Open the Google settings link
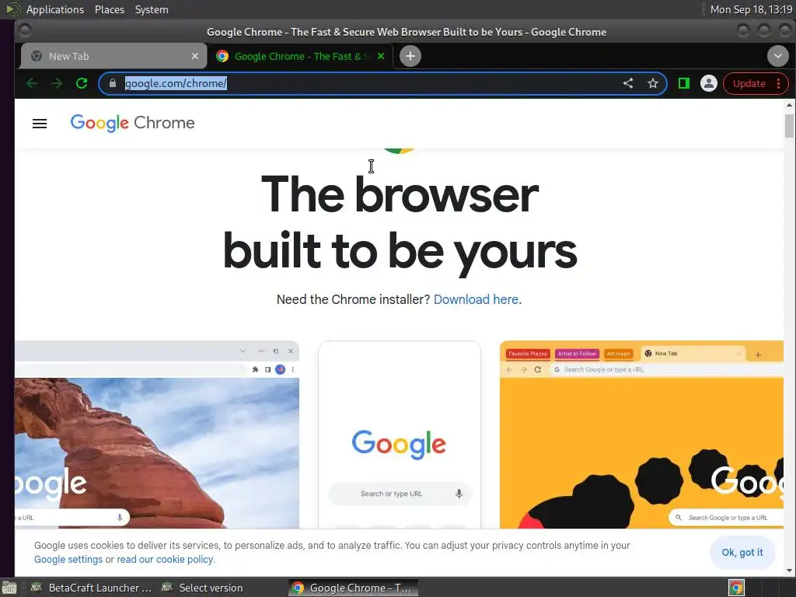Viewport: 796px width, 597px height. [68, 559]
